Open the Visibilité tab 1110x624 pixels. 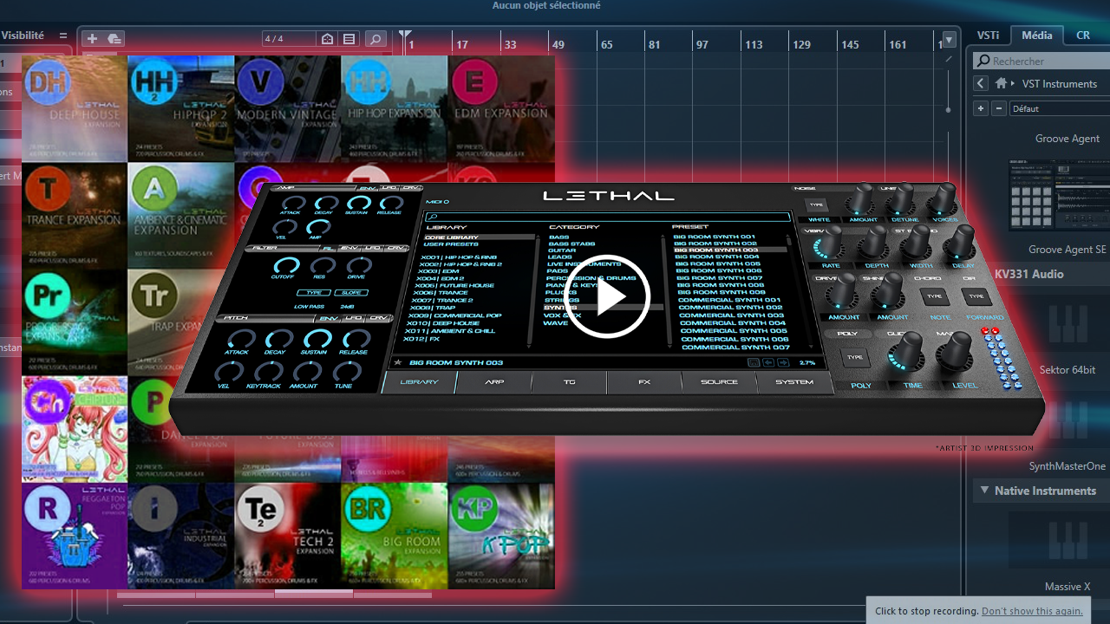point(23,36)
